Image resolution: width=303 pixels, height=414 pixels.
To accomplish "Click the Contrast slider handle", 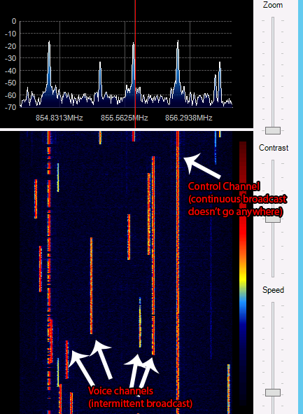I will click(x=273, y=219).
